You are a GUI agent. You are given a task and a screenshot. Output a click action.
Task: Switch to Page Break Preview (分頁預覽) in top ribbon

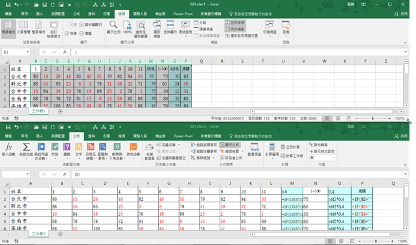(23, 28)
